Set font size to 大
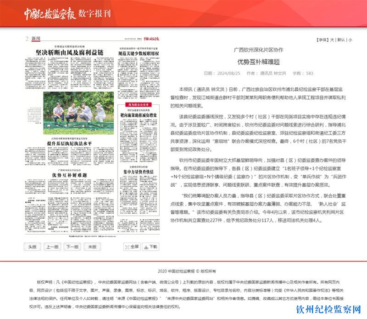Viewport: 367px width, 319px height. (x=332, y=40)
